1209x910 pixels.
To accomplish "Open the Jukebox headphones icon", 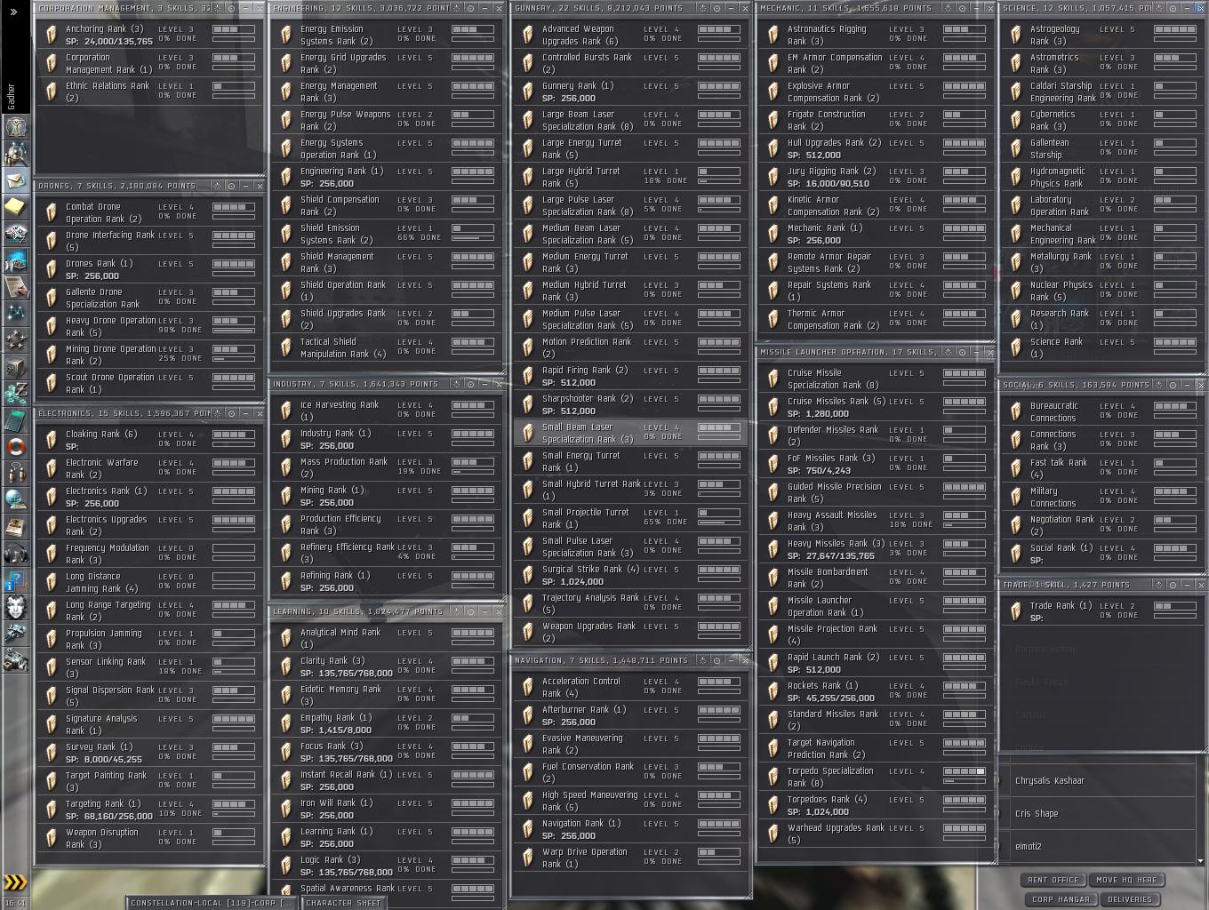I will [x=15, y=555].
